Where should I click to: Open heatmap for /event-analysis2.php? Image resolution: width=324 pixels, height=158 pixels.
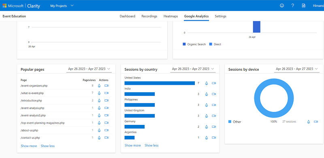point(99,115)
